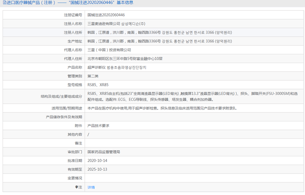Screen dimensions: 305x195
Task: Click the 注册人名称 label
Action: click(x=73, y=24)
